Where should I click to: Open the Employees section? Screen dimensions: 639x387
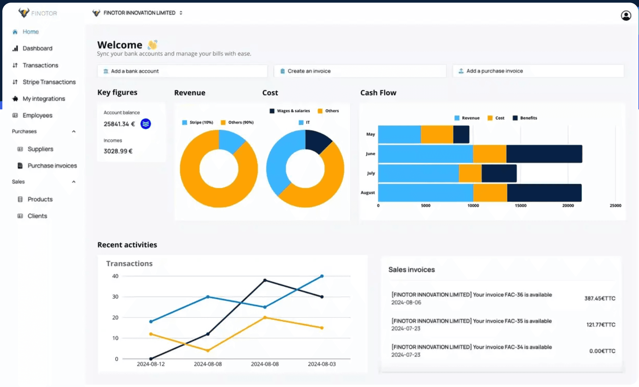[x=37, y=115]
